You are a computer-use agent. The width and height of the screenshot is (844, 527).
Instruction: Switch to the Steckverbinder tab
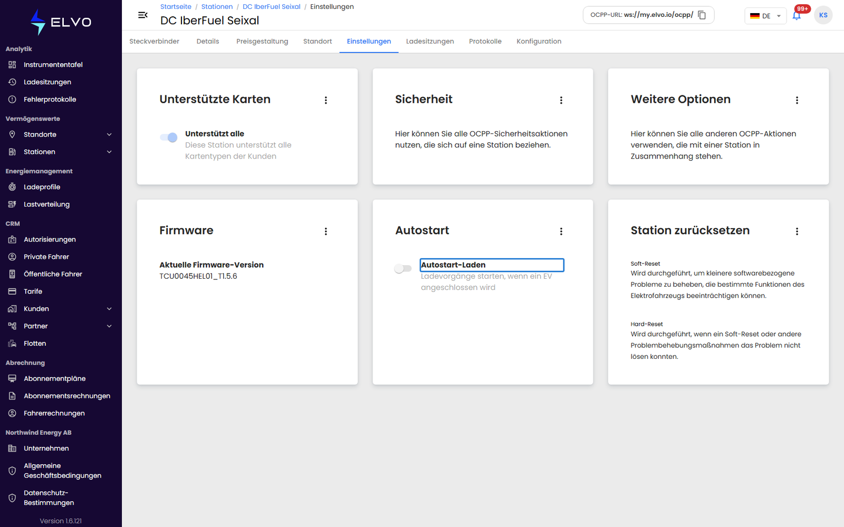click(x=155, y=42)
